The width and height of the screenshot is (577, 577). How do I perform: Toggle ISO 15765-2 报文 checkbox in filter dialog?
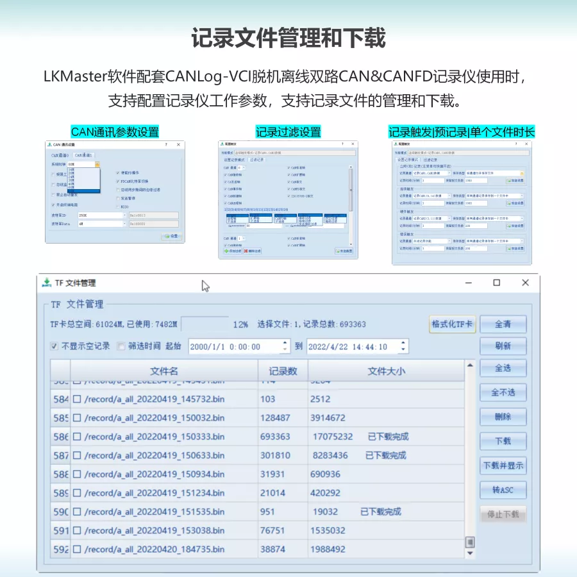click(289, 196)
